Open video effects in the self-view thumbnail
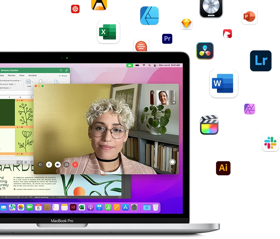280x239 pixels. [x=174, y=103]
